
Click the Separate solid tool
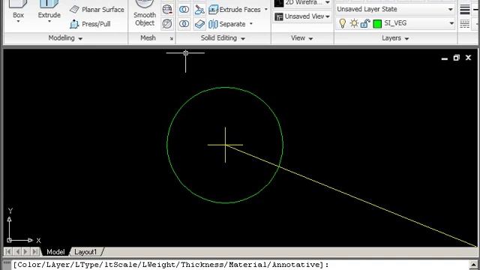pos(227,24)
